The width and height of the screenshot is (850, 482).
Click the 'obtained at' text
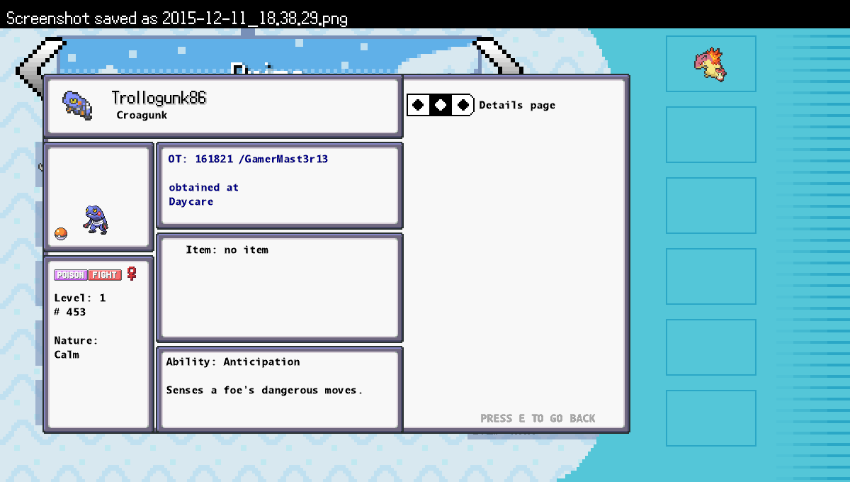pyautogui.click(x=203, y=188)
